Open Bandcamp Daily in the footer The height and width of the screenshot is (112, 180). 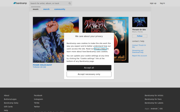(x=11, y=103)
